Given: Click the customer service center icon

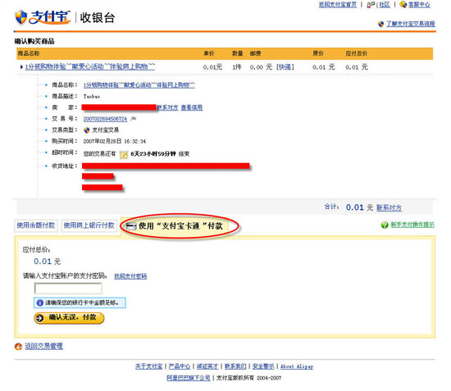Looking at the screenshot, I should tap(403, 5).
